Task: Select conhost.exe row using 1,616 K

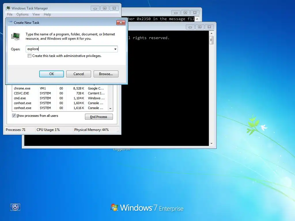Action: coord(60,108)
